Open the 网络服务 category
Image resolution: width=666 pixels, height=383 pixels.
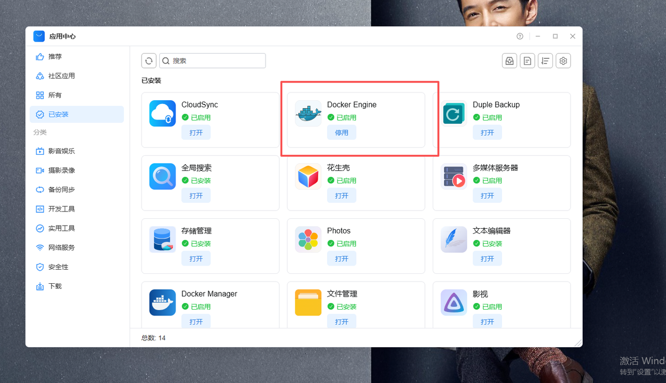click(x=77, y=247)
